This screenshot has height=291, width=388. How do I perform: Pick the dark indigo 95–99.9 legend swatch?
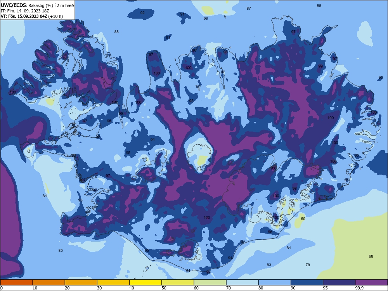point(339,282)
